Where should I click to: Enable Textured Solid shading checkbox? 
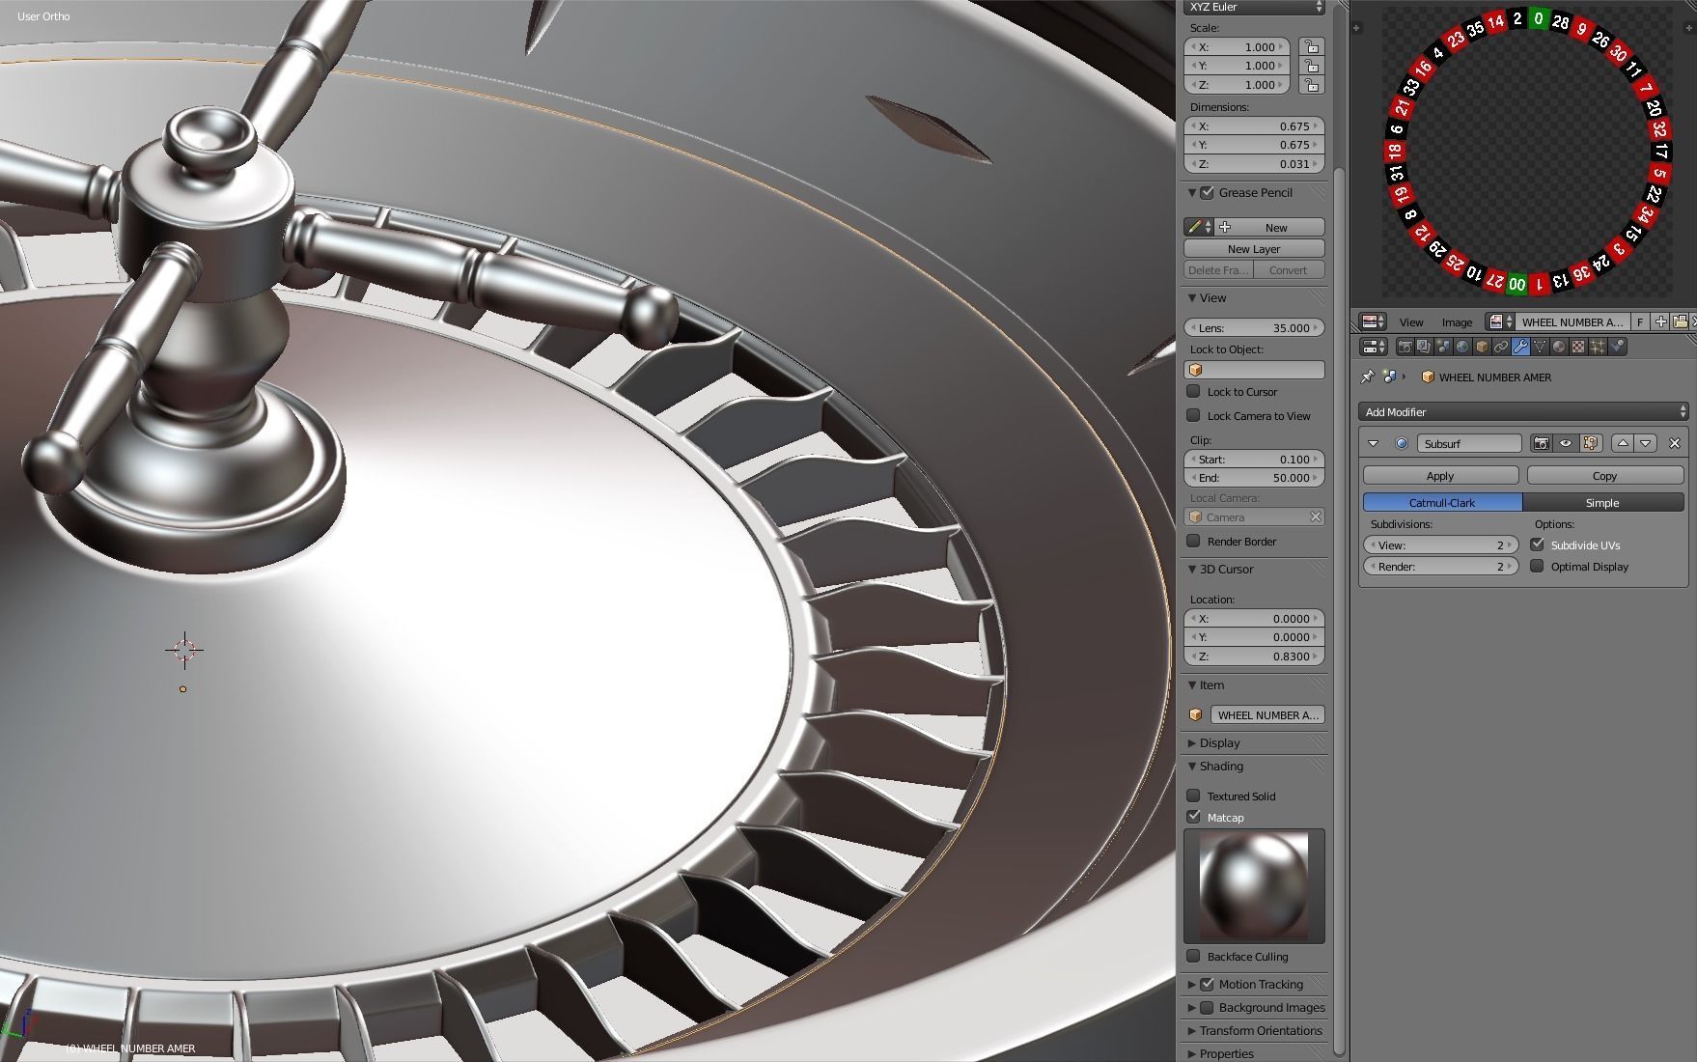click(x=1193, y=796)
